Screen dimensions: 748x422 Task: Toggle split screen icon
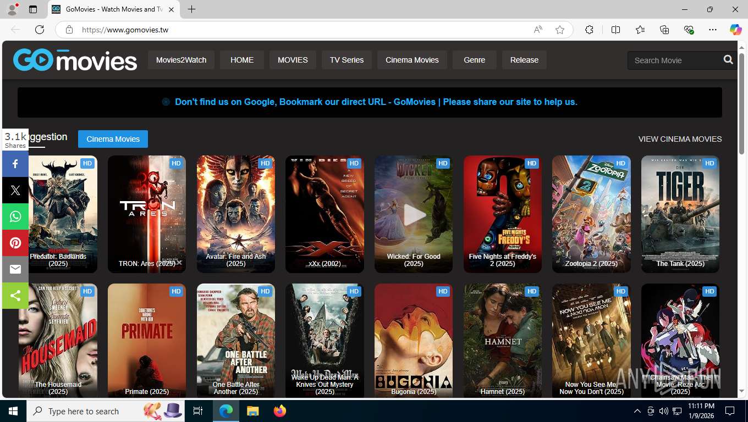615,30
